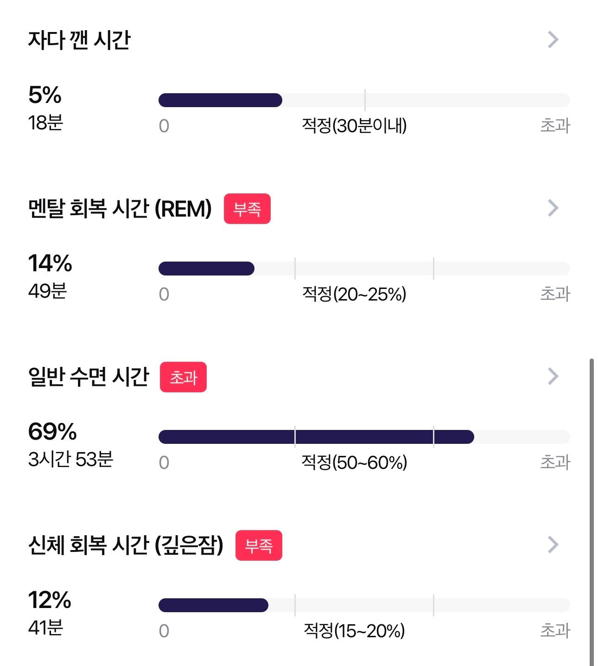
Task: Tap the 적정(20~25%) range label
Action: click(354, 294)
